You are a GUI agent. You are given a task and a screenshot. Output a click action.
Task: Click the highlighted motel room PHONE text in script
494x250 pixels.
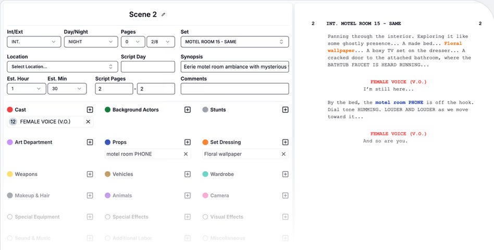(399, 102)
